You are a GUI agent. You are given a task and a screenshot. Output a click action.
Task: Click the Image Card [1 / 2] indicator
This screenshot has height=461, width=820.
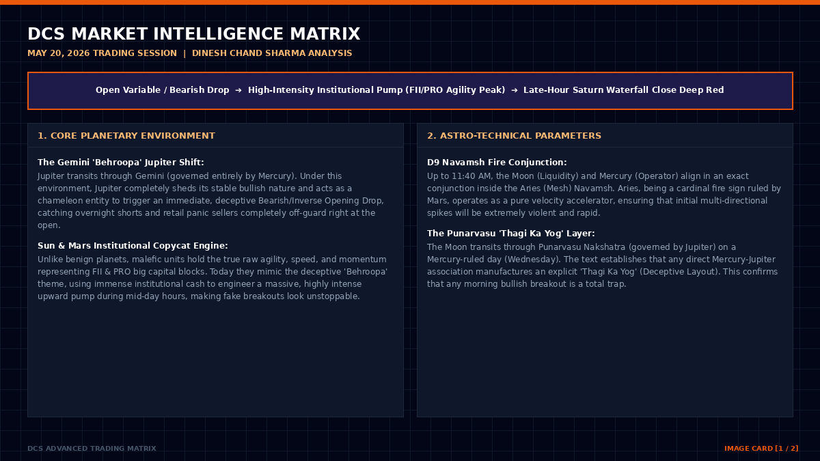[x=761, y=449]
